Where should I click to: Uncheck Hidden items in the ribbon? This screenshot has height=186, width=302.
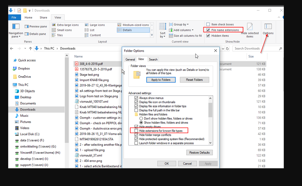(208, 36)
